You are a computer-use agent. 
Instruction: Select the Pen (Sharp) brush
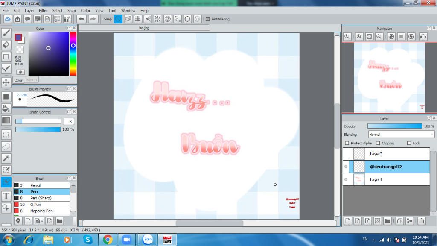point(41,198)
